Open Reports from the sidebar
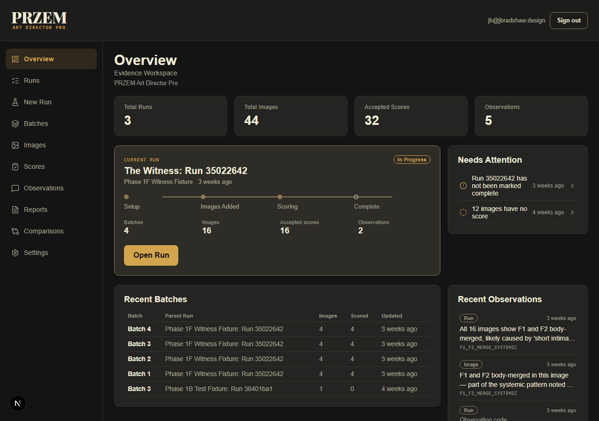 (x=51, y=210)
